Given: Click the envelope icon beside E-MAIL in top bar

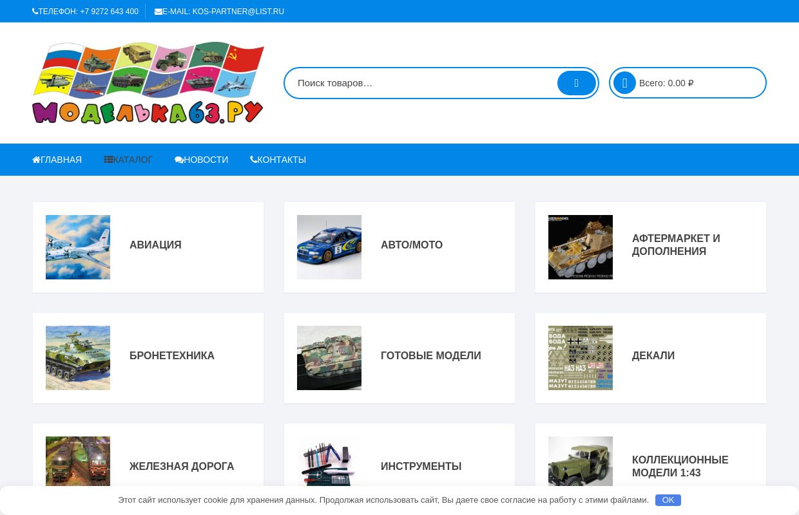Looking at the screenshot, I should coord(159,12).
